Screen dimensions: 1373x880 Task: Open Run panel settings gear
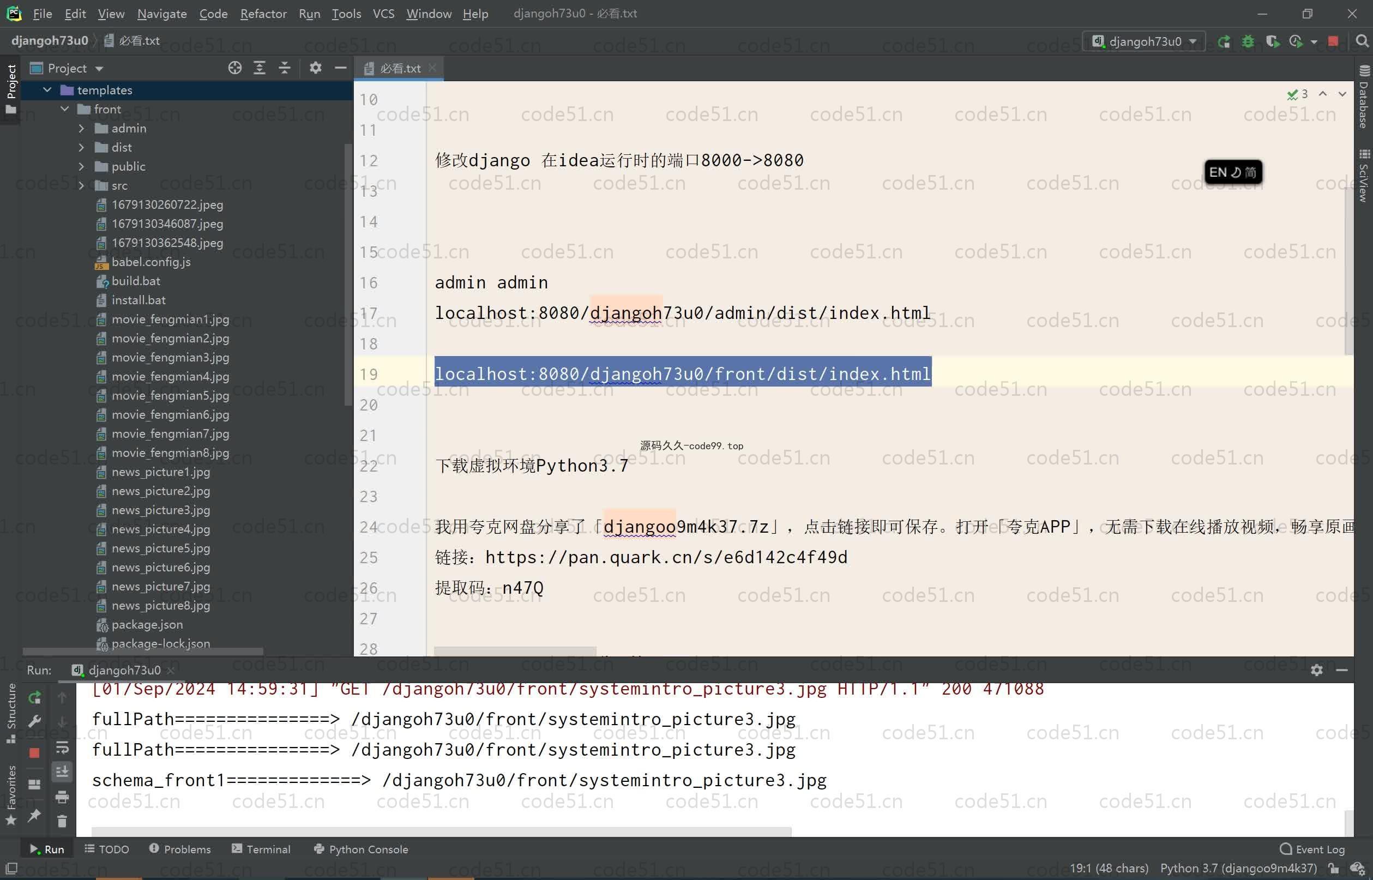(1317, 670)
